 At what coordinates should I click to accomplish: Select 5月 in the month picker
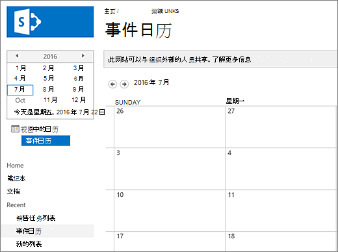(x=48, y=79)
